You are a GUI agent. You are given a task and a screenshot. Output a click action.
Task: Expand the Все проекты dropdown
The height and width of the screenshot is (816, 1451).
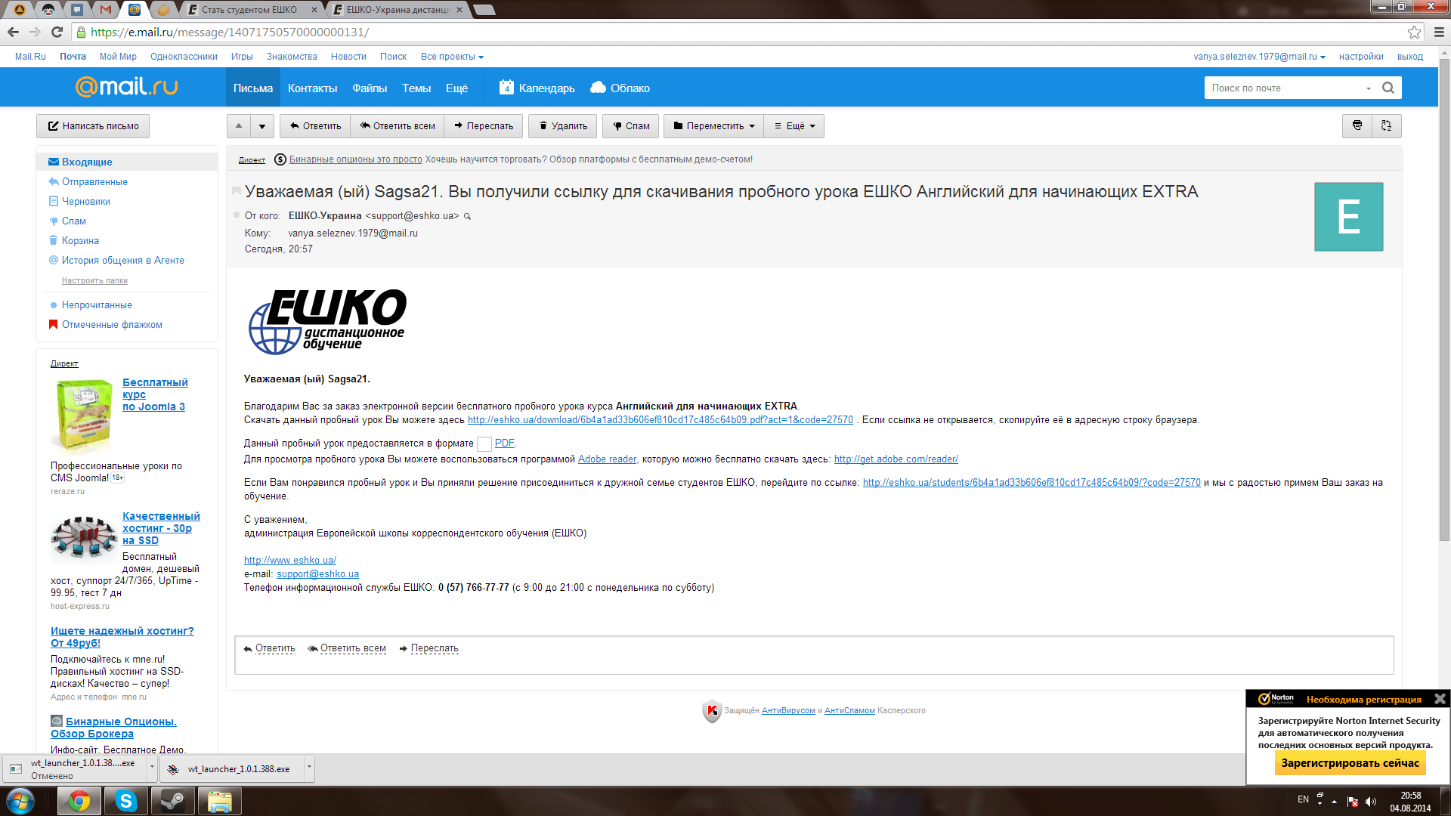[x=452, y=57]
